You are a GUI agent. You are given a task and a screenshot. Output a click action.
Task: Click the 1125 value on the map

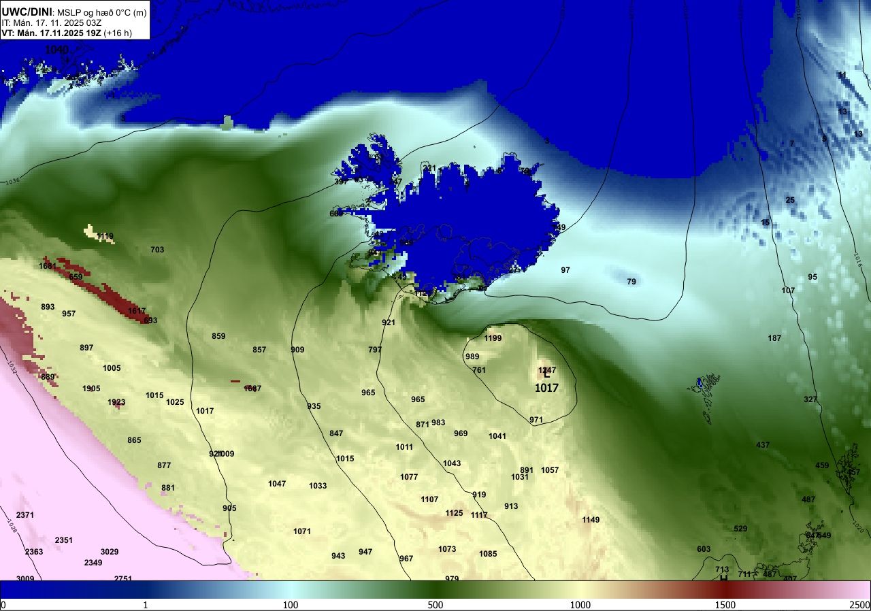454,513
